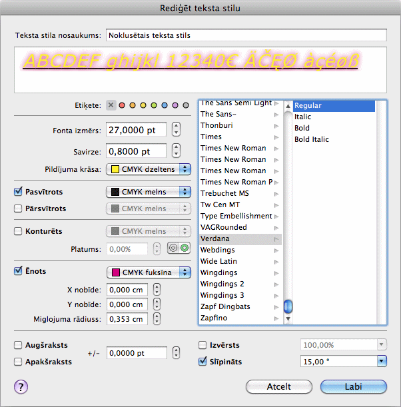Viewport: 401px width, 407px height.
Task: Disable the Pasvītrots checkbox
Action: [x=19, y=192]
